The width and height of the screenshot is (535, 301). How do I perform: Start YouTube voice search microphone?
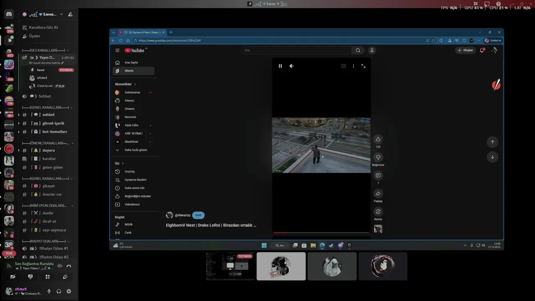372,50
